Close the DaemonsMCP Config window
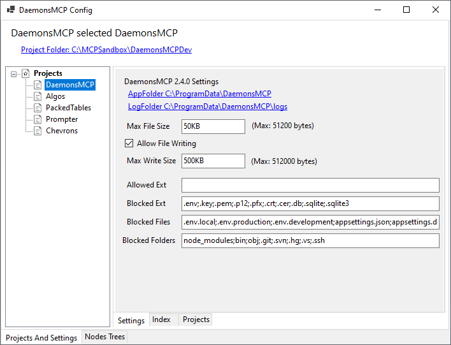The image size is (451, 345). pyautogui.click(x=436, y=10)
